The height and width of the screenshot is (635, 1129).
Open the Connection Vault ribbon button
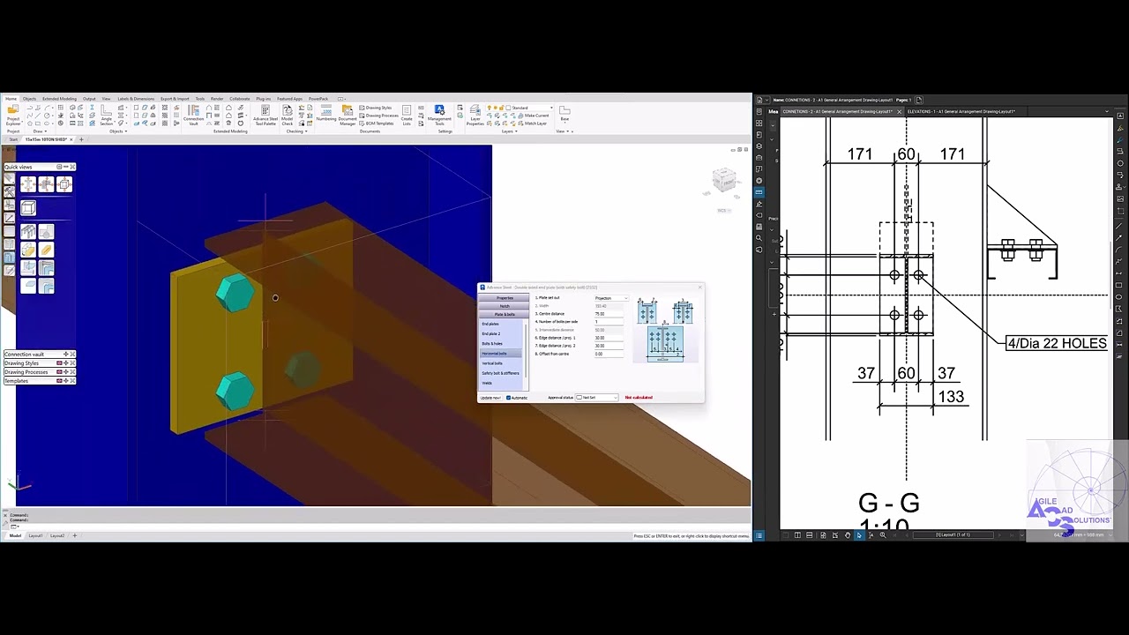click(193, 116)
